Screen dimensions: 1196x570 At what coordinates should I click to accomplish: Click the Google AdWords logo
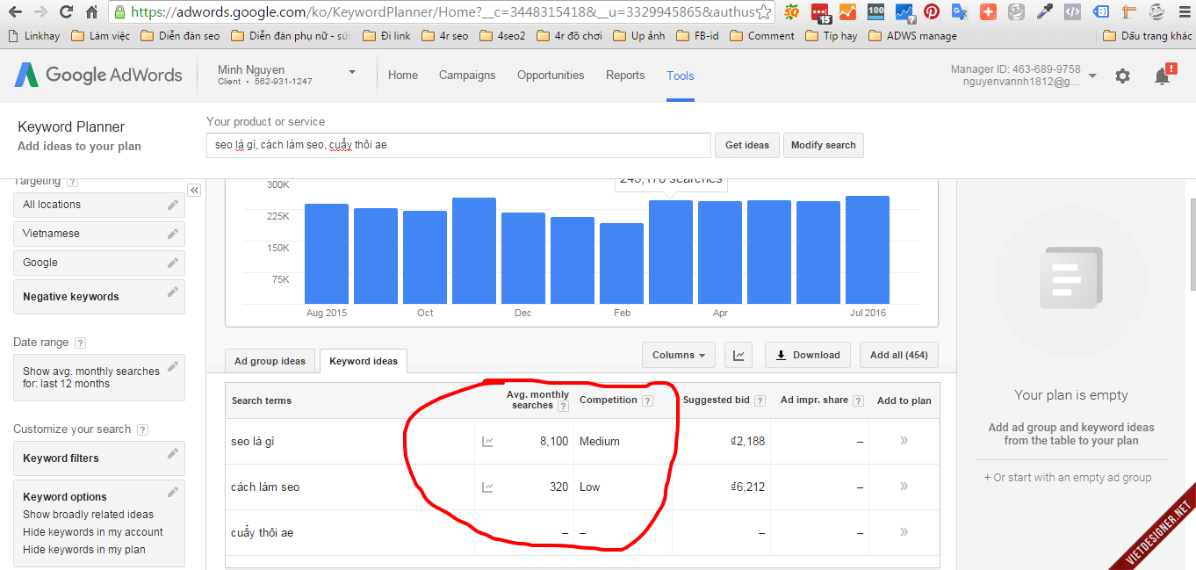click(98, 75)
